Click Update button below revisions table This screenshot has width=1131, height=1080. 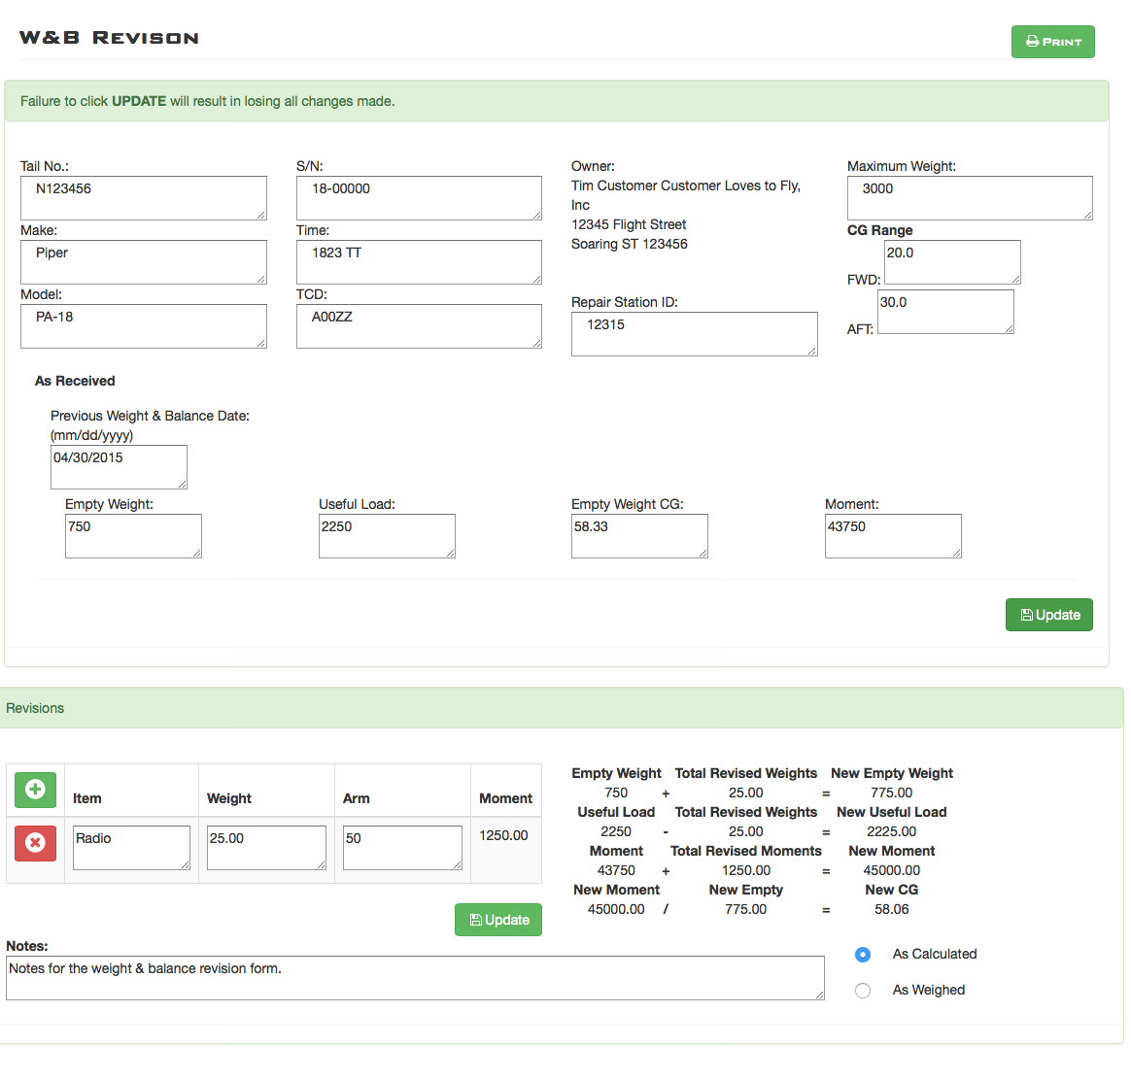498,920
